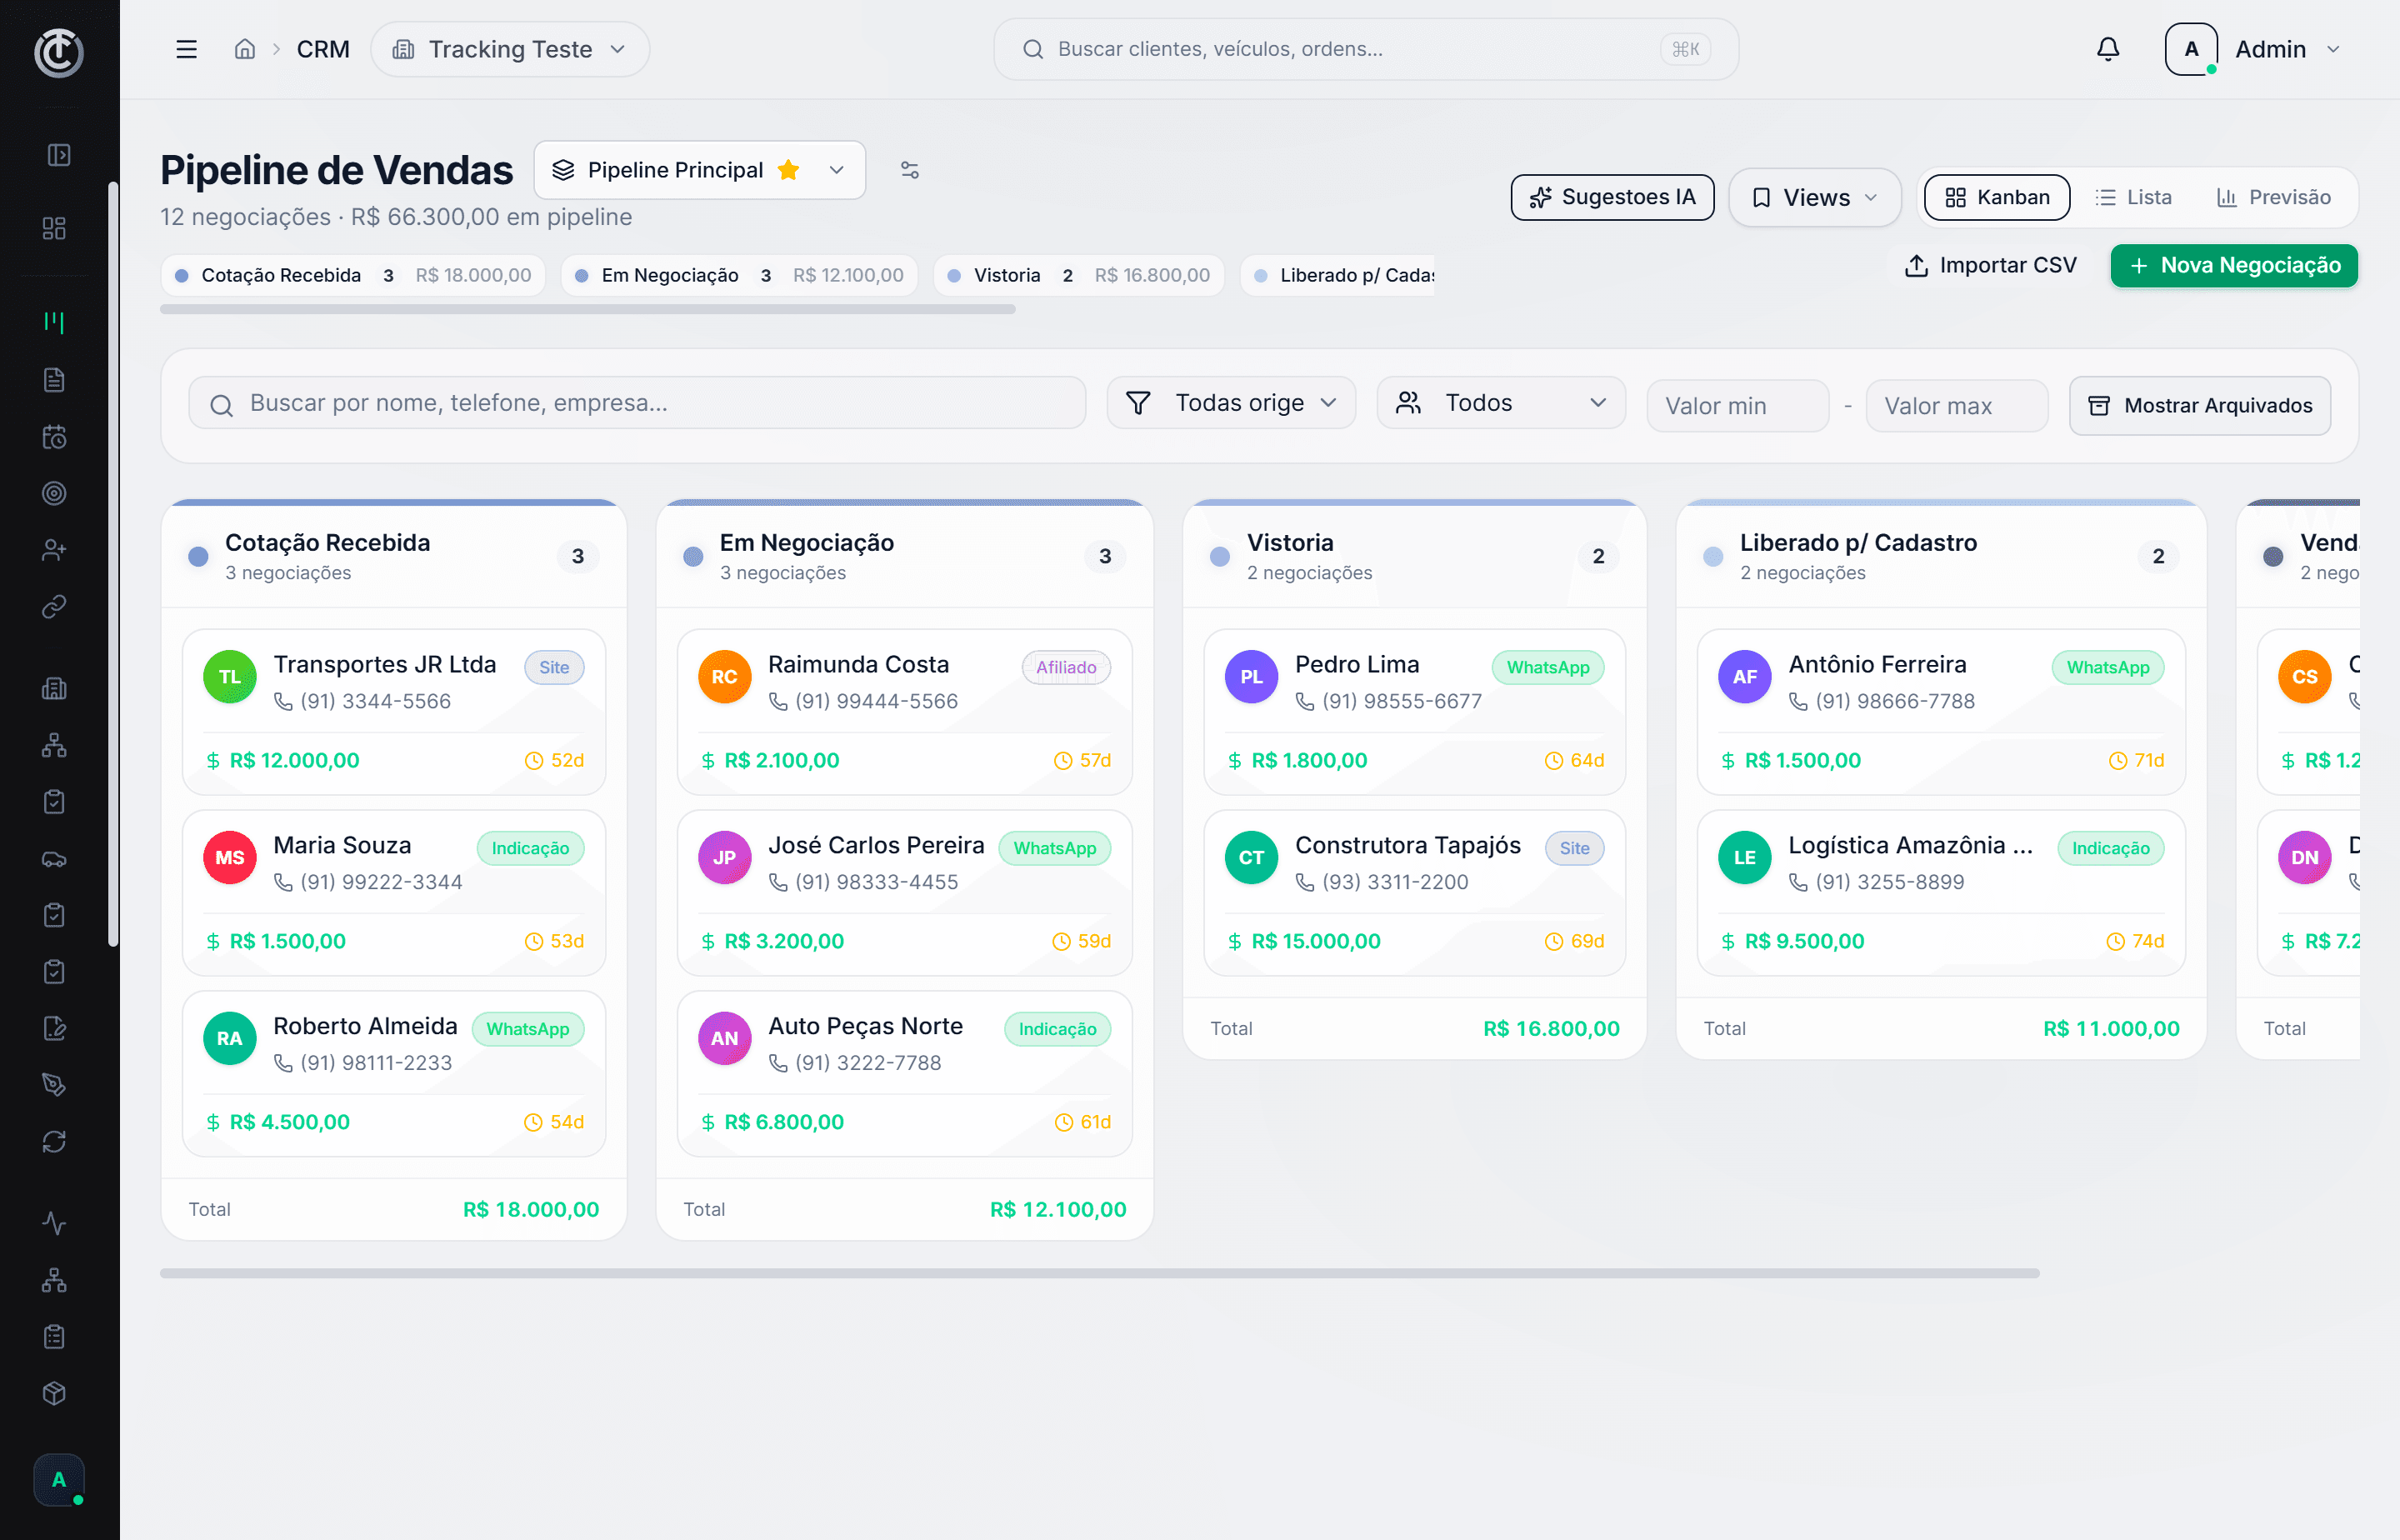The image size is (2400, 1540).
Task: Focus the global search box for clientes, veículos
Action: click(x=1366, y=49)
